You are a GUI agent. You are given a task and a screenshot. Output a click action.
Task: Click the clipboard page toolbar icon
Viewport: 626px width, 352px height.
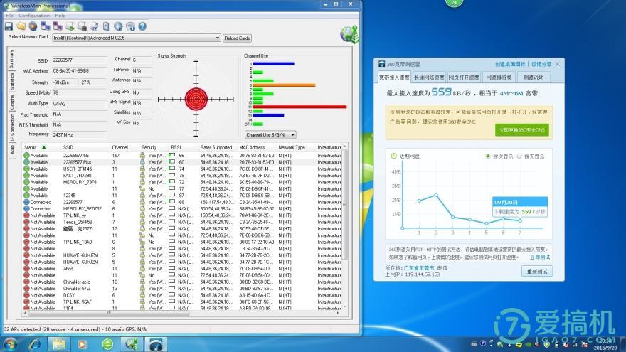106,26
